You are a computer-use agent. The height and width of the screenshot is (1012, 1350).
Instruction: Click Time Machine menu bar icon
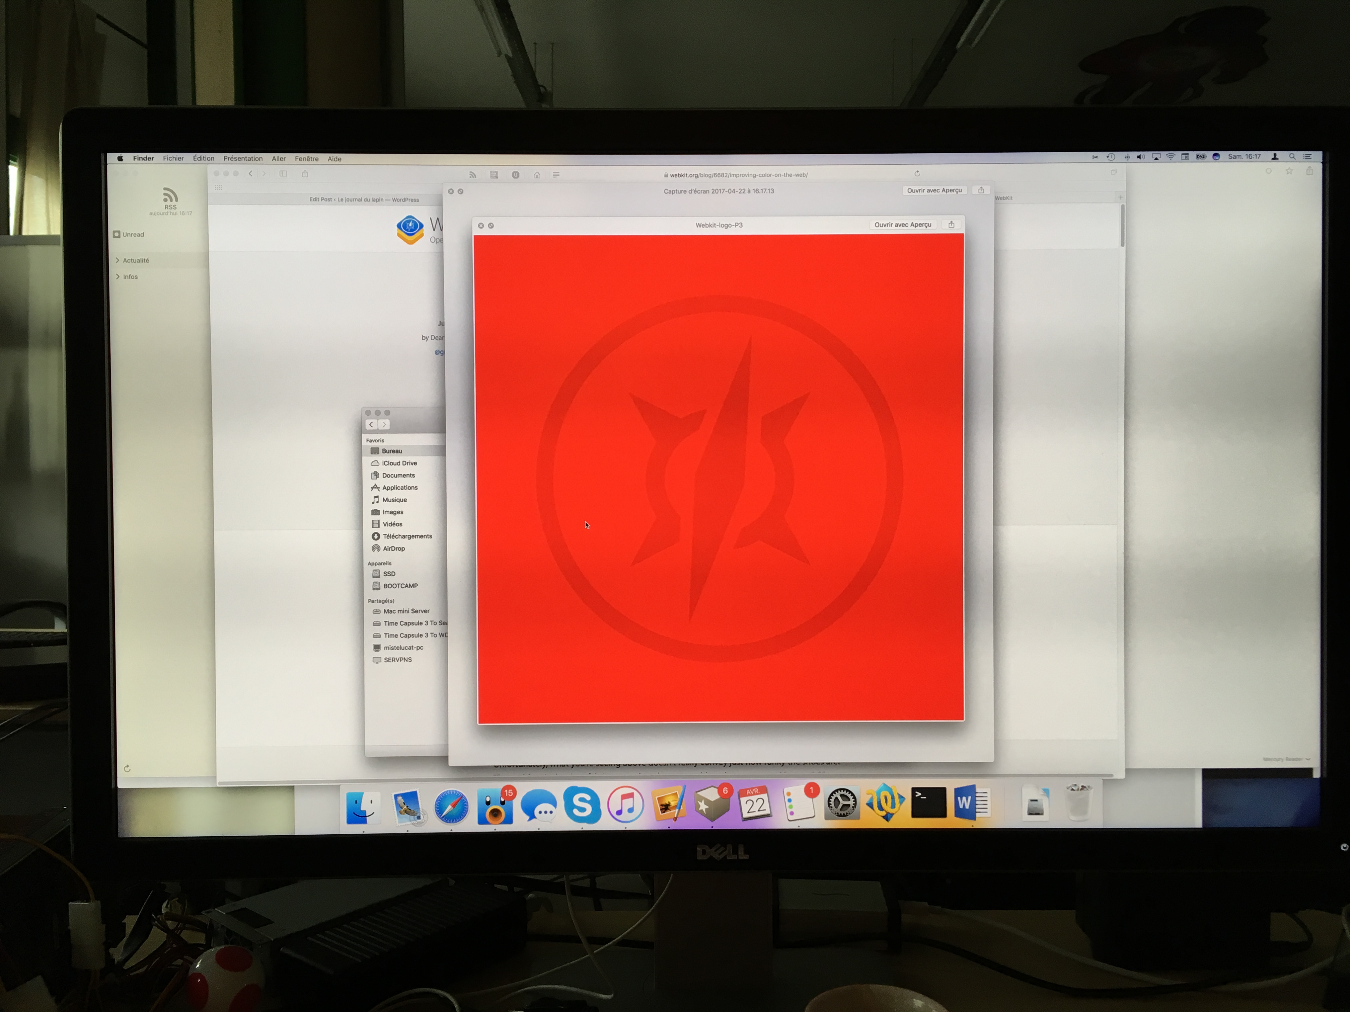(1111, 157)
